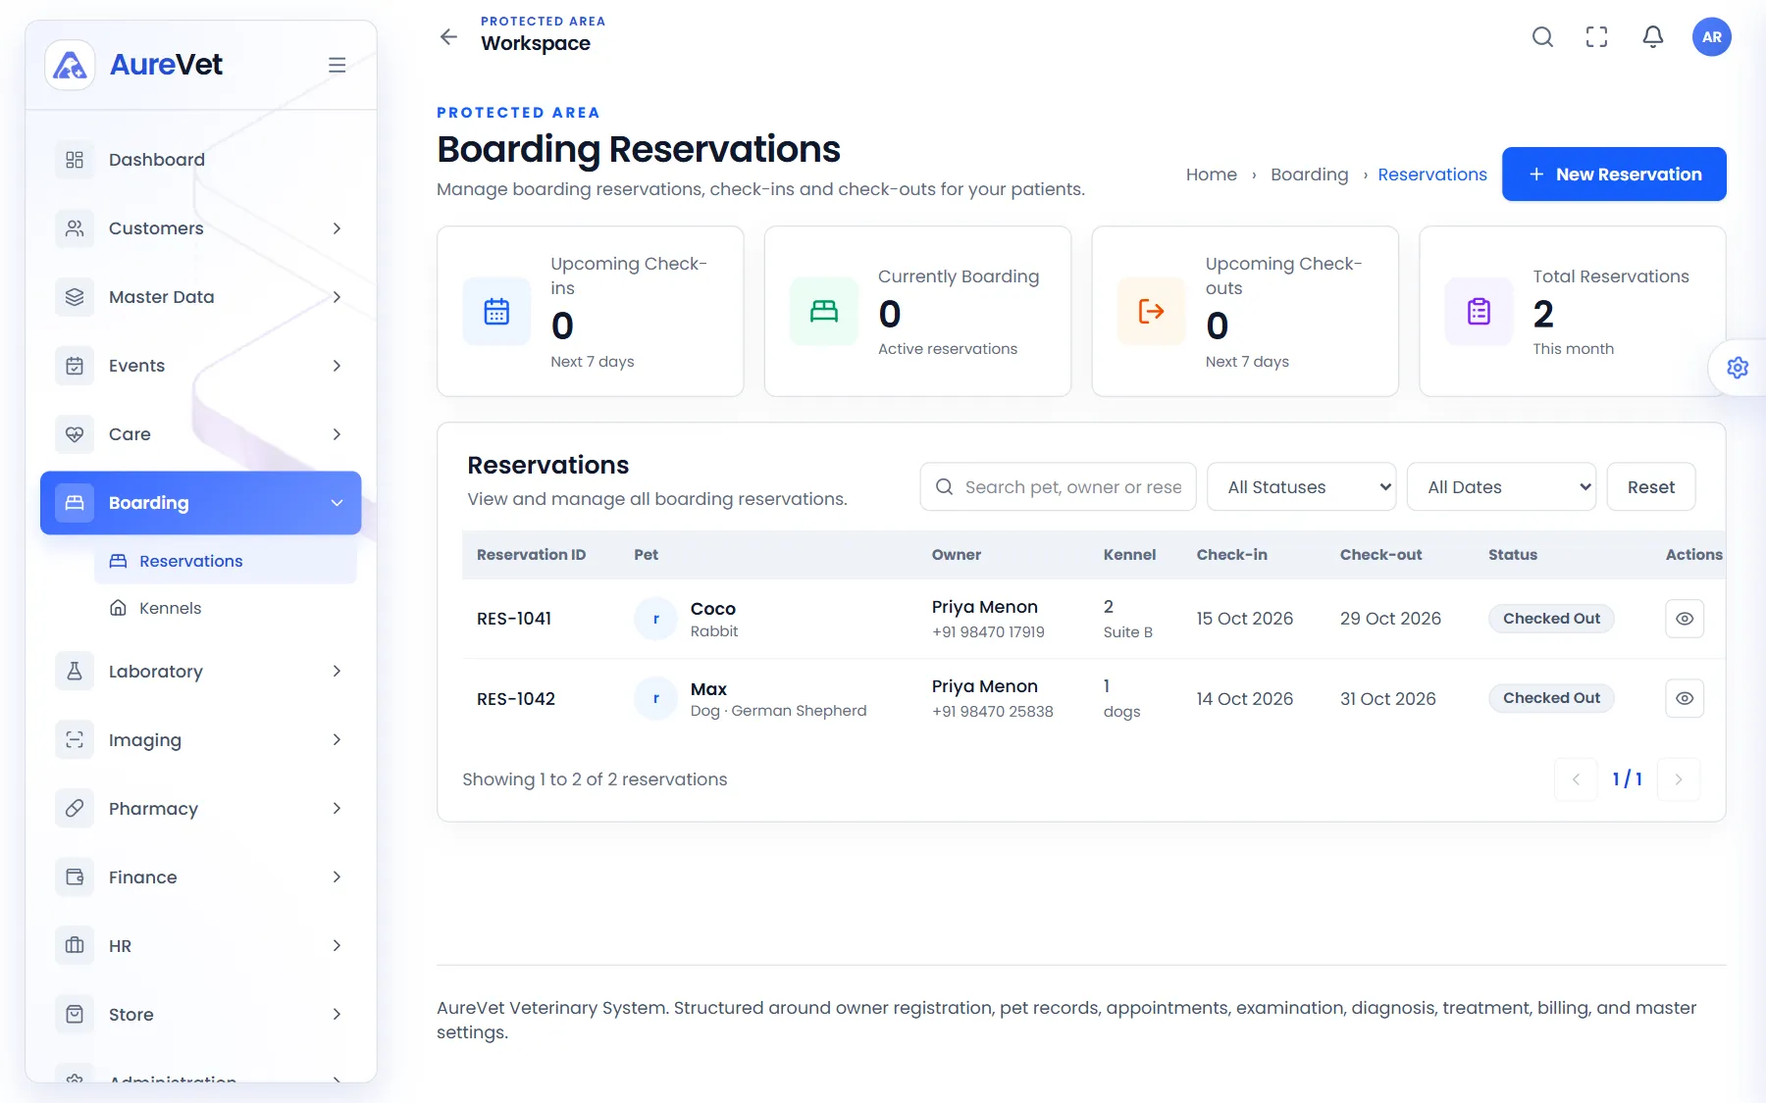Open notifications bell icon

click(1653, 37)
